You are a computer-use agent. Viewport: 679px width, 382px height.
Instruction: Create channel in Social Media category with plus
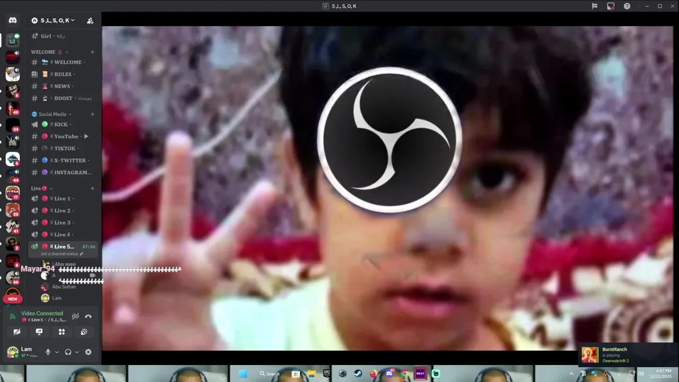pyautogui.click(x=92, y=114)
